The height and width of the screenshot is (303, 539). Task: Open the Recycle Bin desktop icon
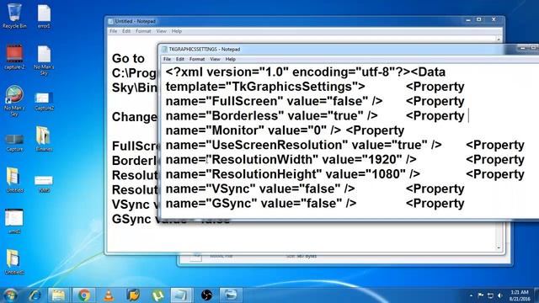tap(14, 16)
